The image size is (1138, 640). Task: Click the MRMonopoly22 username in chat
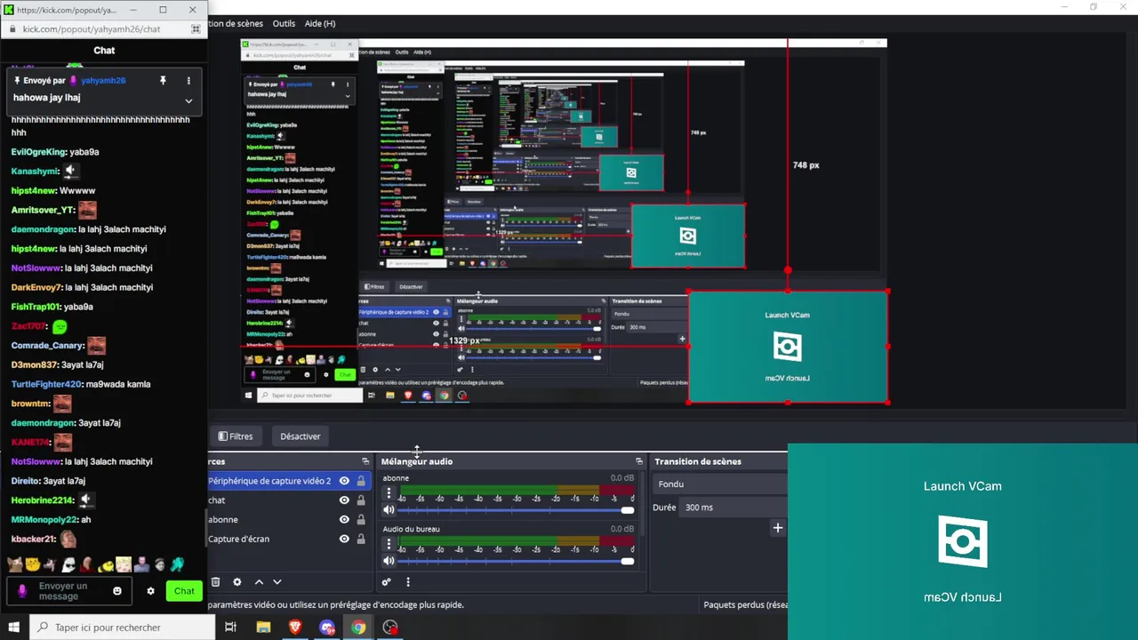44,520
